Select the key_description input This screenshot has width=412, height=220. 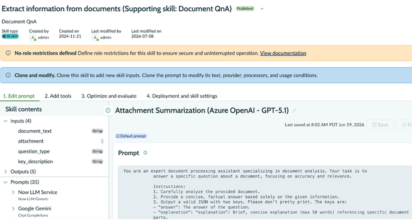coord(35,161)
